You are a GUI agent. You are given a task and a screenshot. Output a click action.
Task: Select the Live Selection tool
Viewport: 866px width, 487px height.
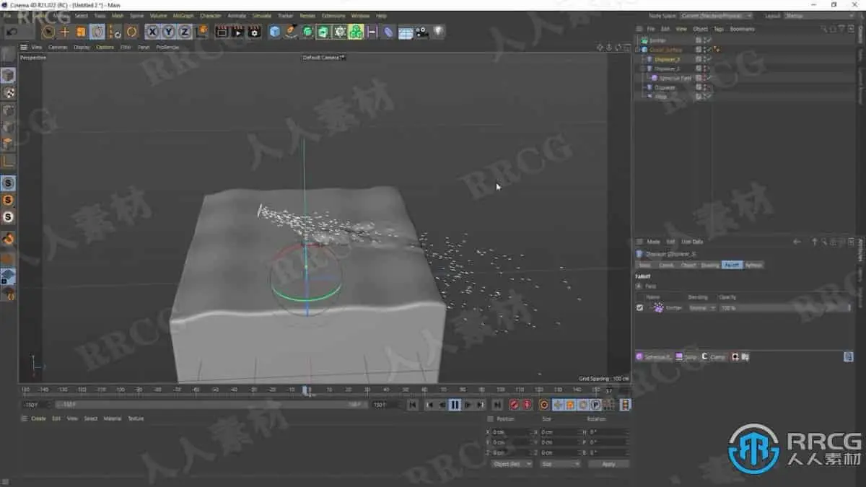[x=48, y=32]
